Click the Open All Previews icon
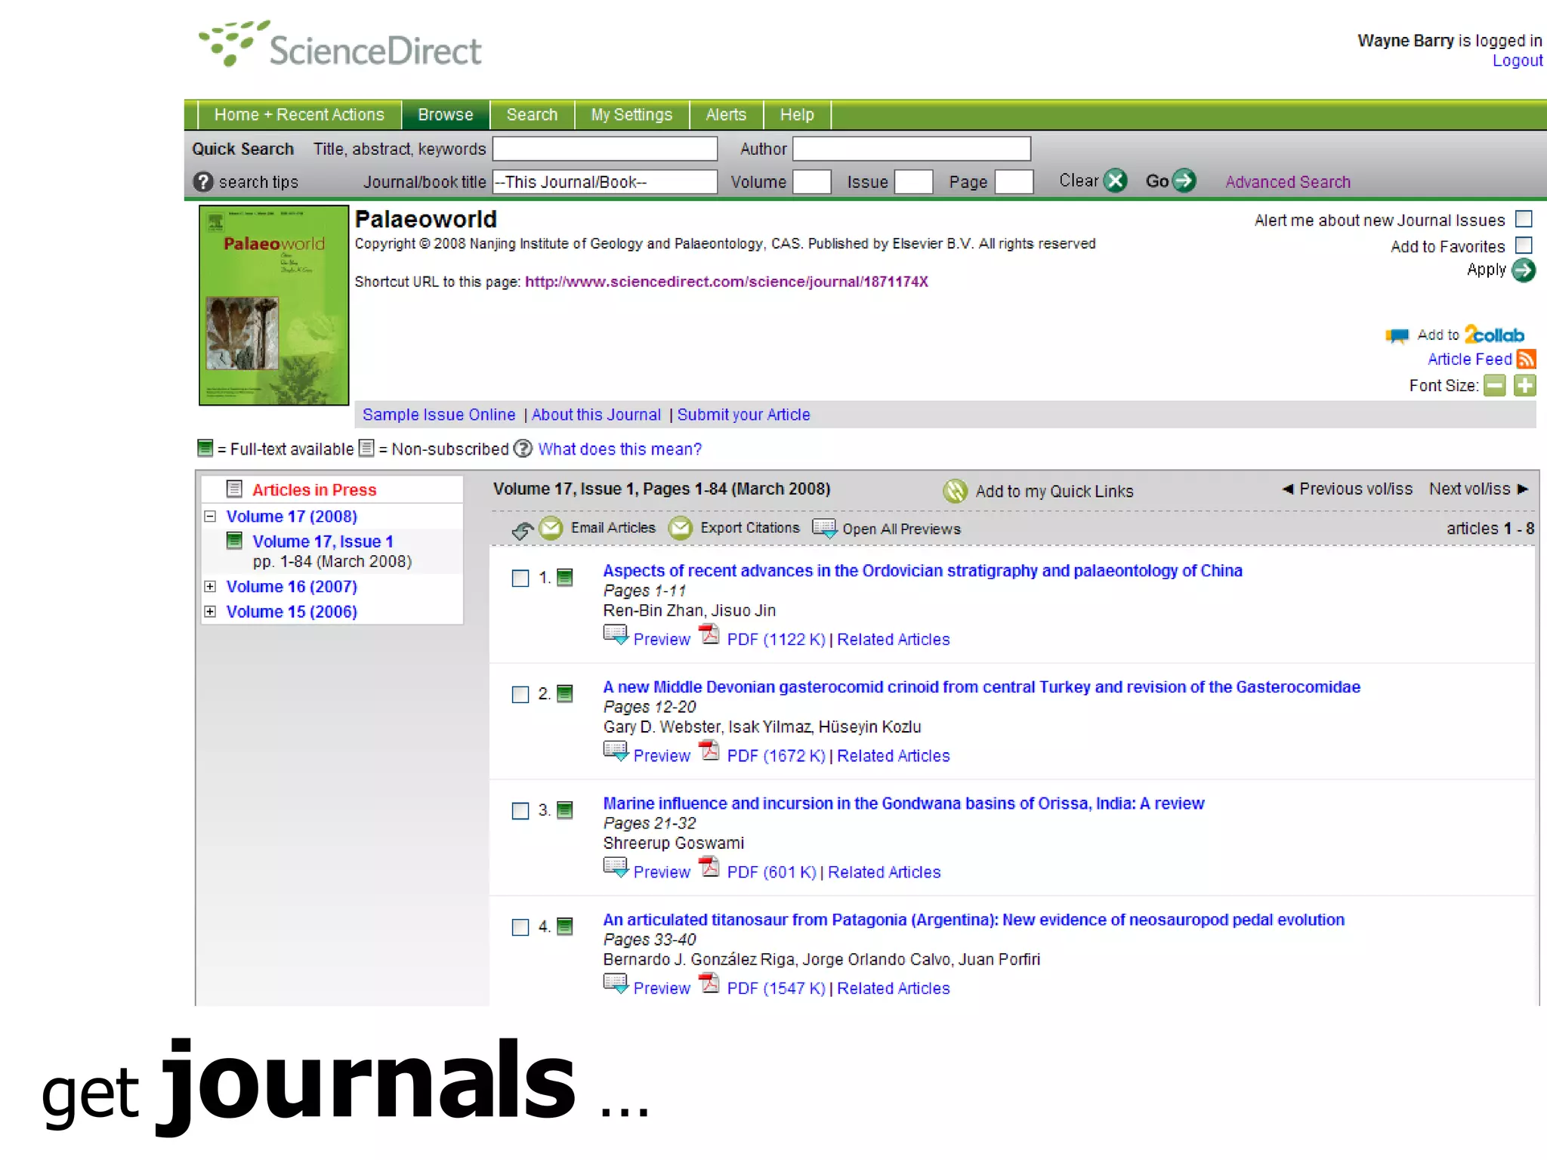The image size is (1547, 1160). coord(825,528)
